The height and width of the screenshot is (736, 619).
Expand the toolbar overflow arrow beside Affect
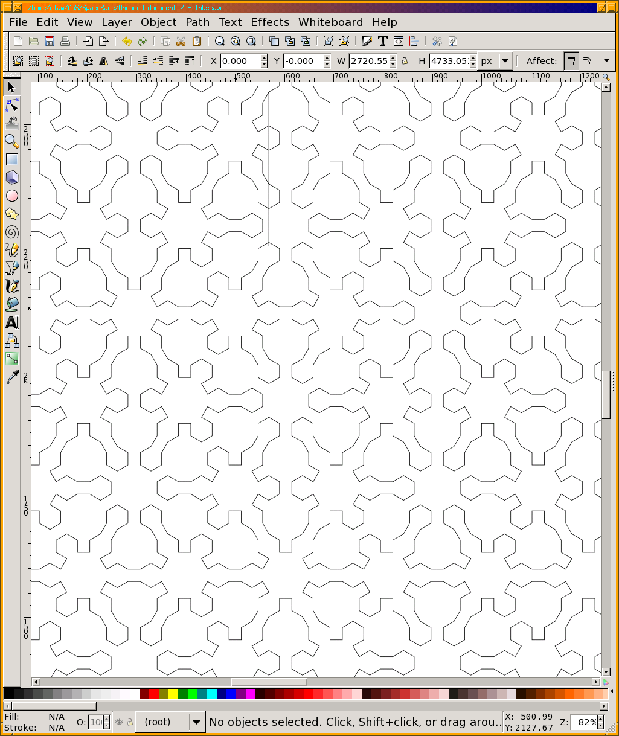coord(606,61)
